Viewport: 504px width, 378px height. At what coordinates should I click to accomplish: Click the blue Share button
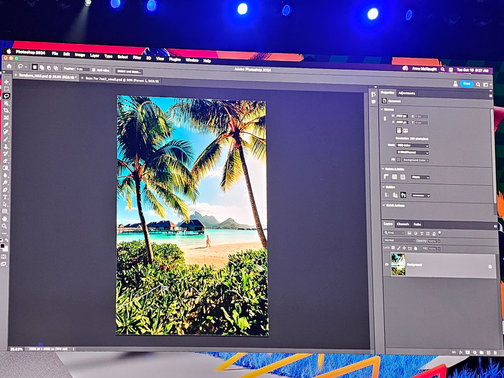[466, 84]
